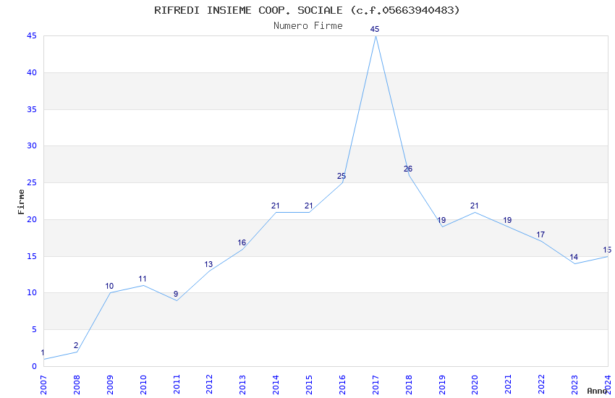Click the x-axis year label 2017
615x398 pixels.
(x=376, y=385)
